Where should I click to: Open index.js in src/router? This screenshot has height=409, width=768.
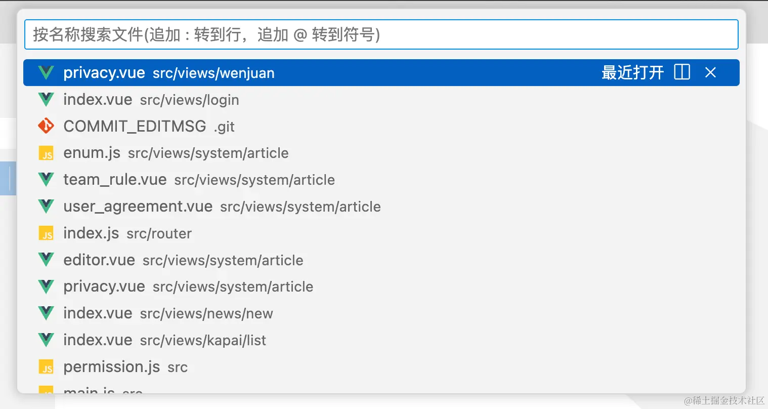381,233
